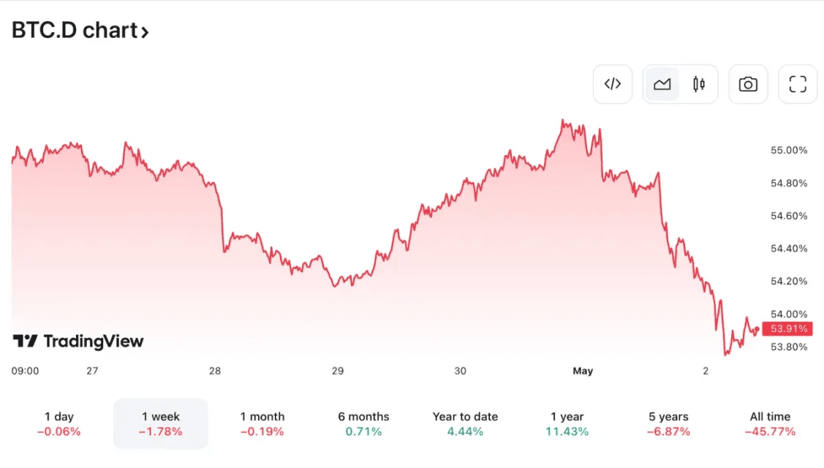Click the TradingView logo
The width and height of the screenshot is (824, 468).
(78, 341)
